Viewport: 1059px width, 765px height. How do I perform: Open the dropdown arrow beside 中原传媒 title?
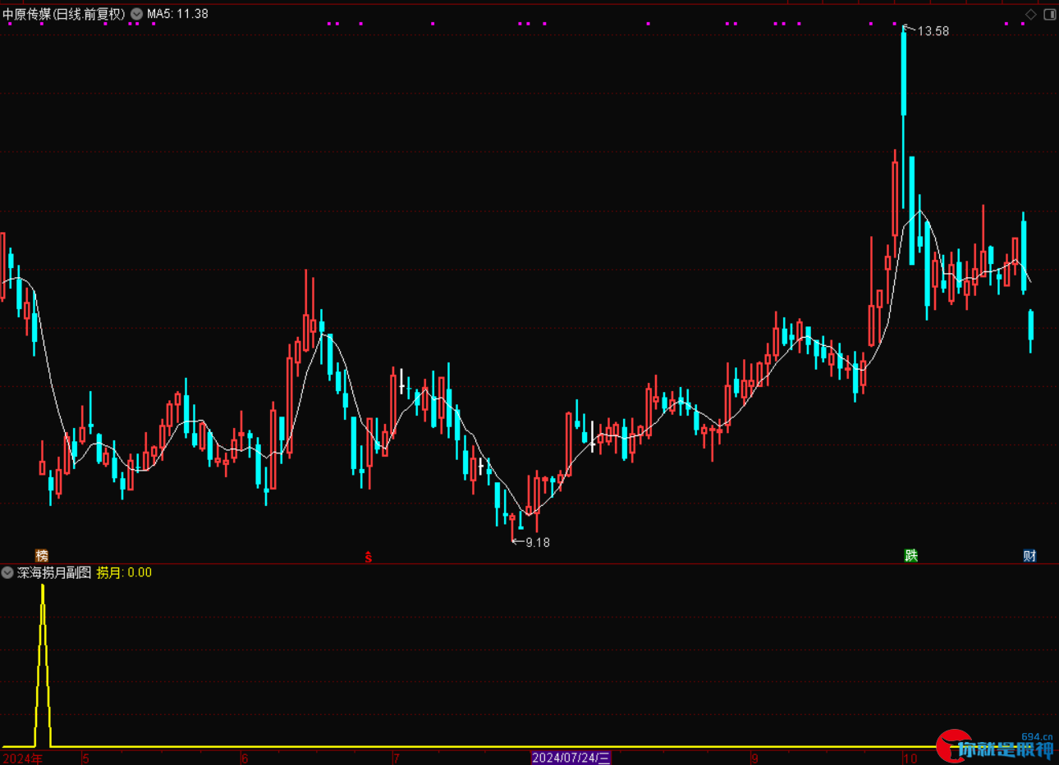point(136,14)
